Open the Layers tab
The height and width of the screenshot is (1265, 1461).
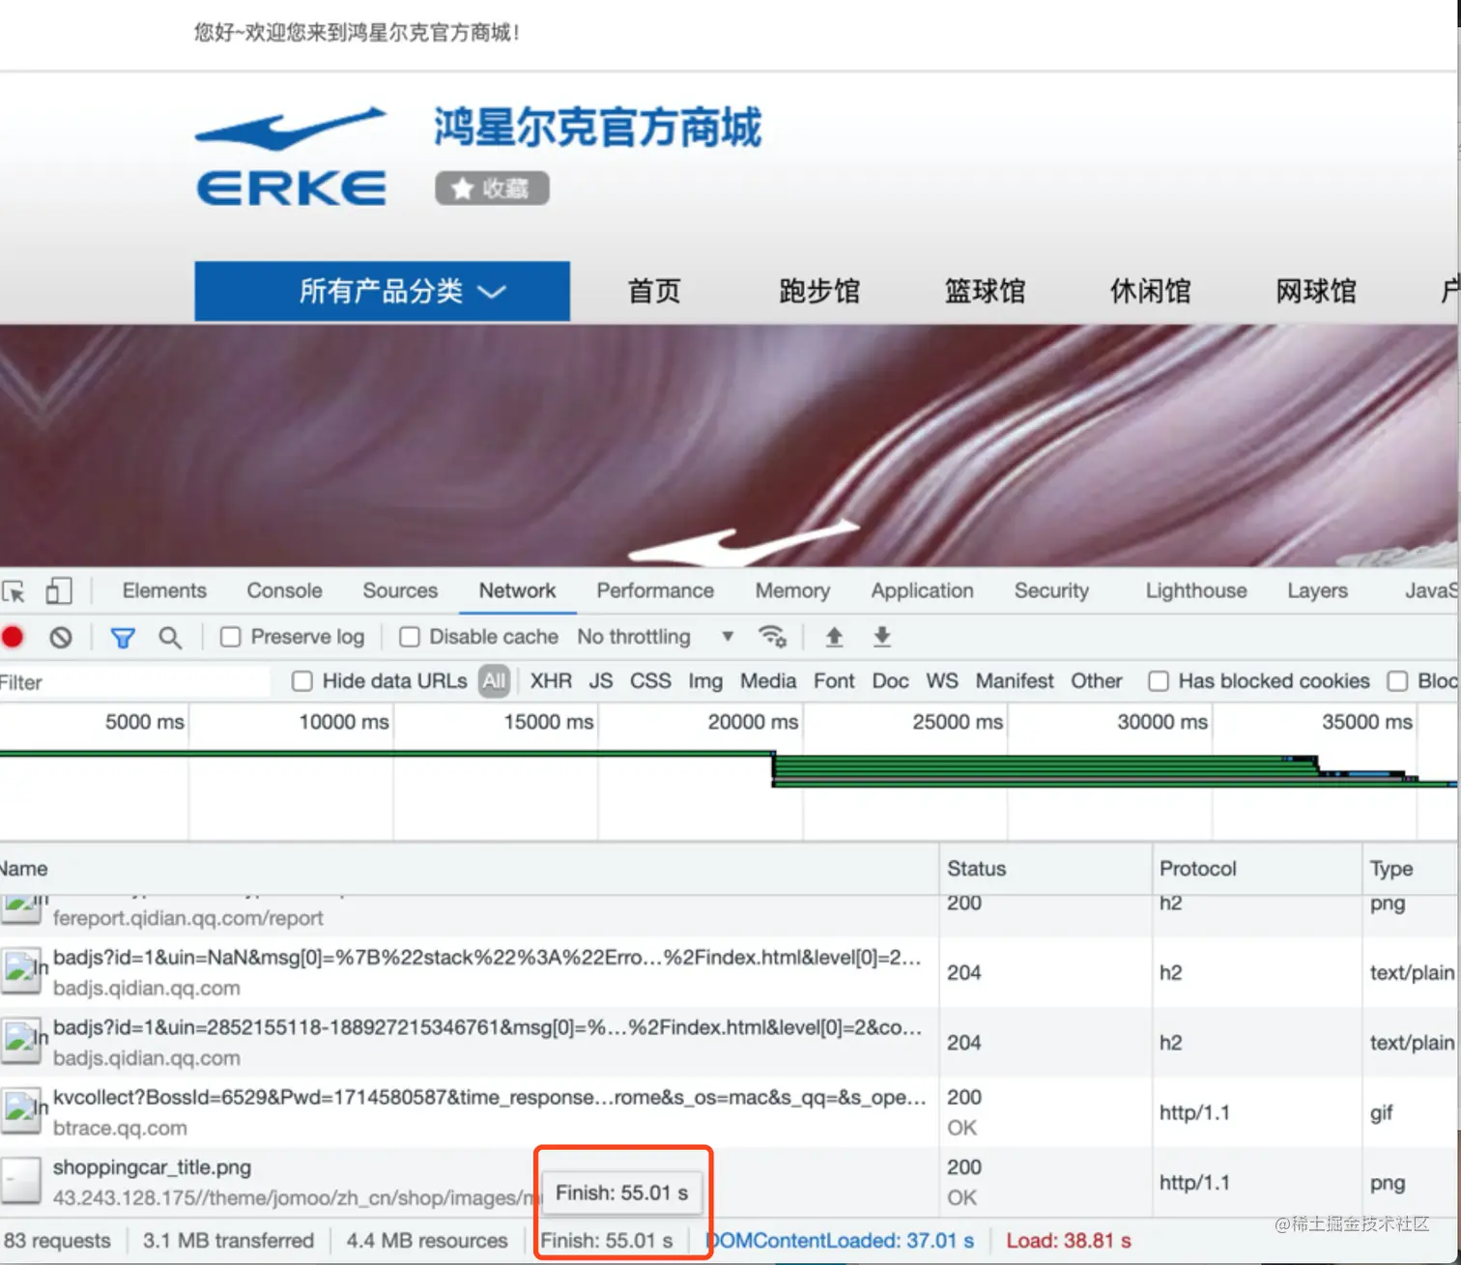click(x=1317, y=590)
